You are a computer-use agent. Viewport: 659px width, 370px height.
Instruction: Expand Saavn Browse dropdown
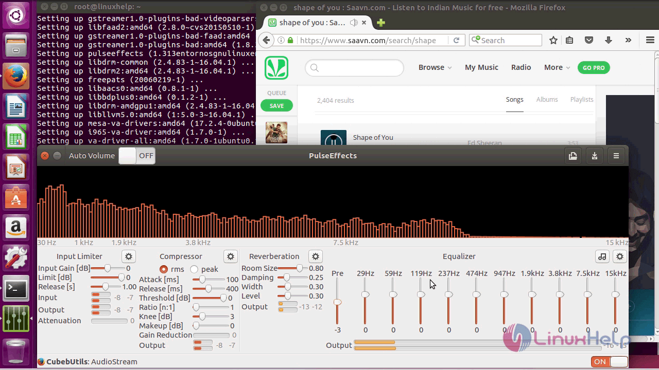(435, 67)
